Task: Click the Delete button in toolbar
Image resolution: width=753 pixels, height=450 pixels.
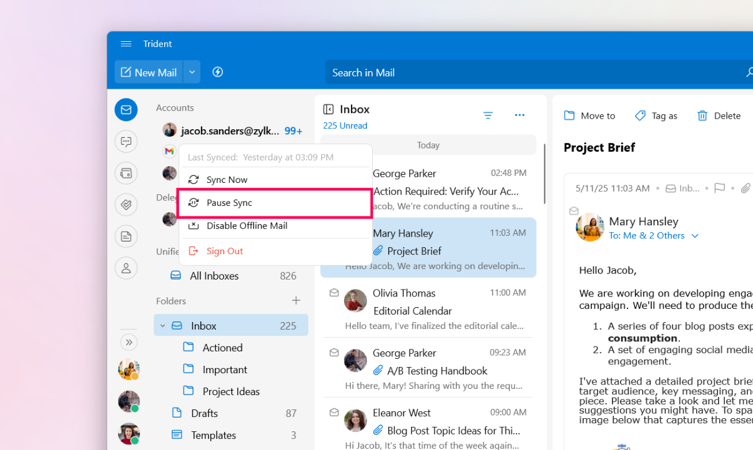Action: pos(719,115)
